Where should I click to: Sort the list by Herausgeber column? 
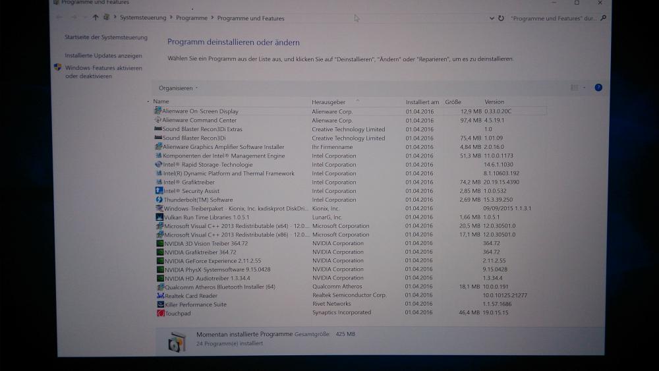(x=328, y=102)
